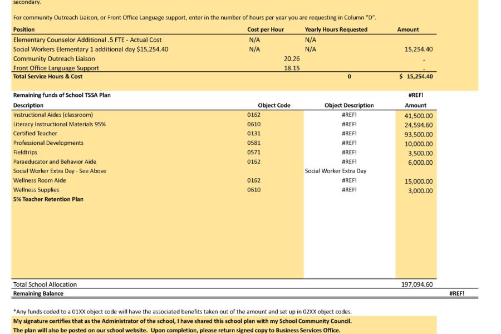Select the Wellness Room Aide description cell
Viewport: 501px width, 334px height.
pos(40,180)
